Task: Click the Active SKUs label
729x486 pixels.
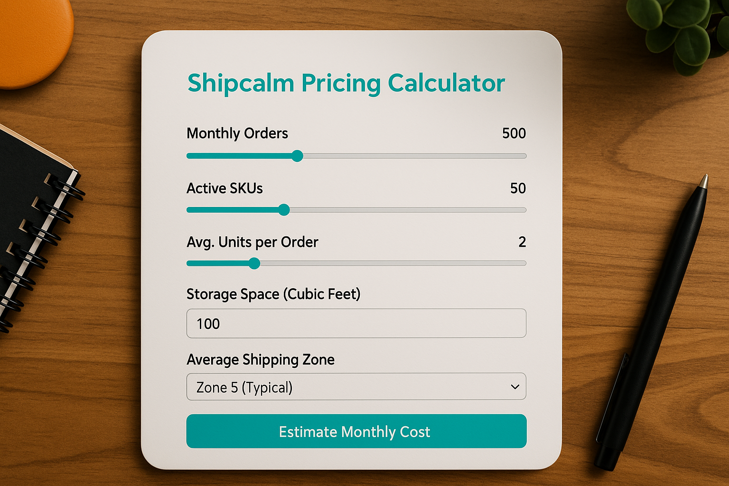Action: coord(224,188)
